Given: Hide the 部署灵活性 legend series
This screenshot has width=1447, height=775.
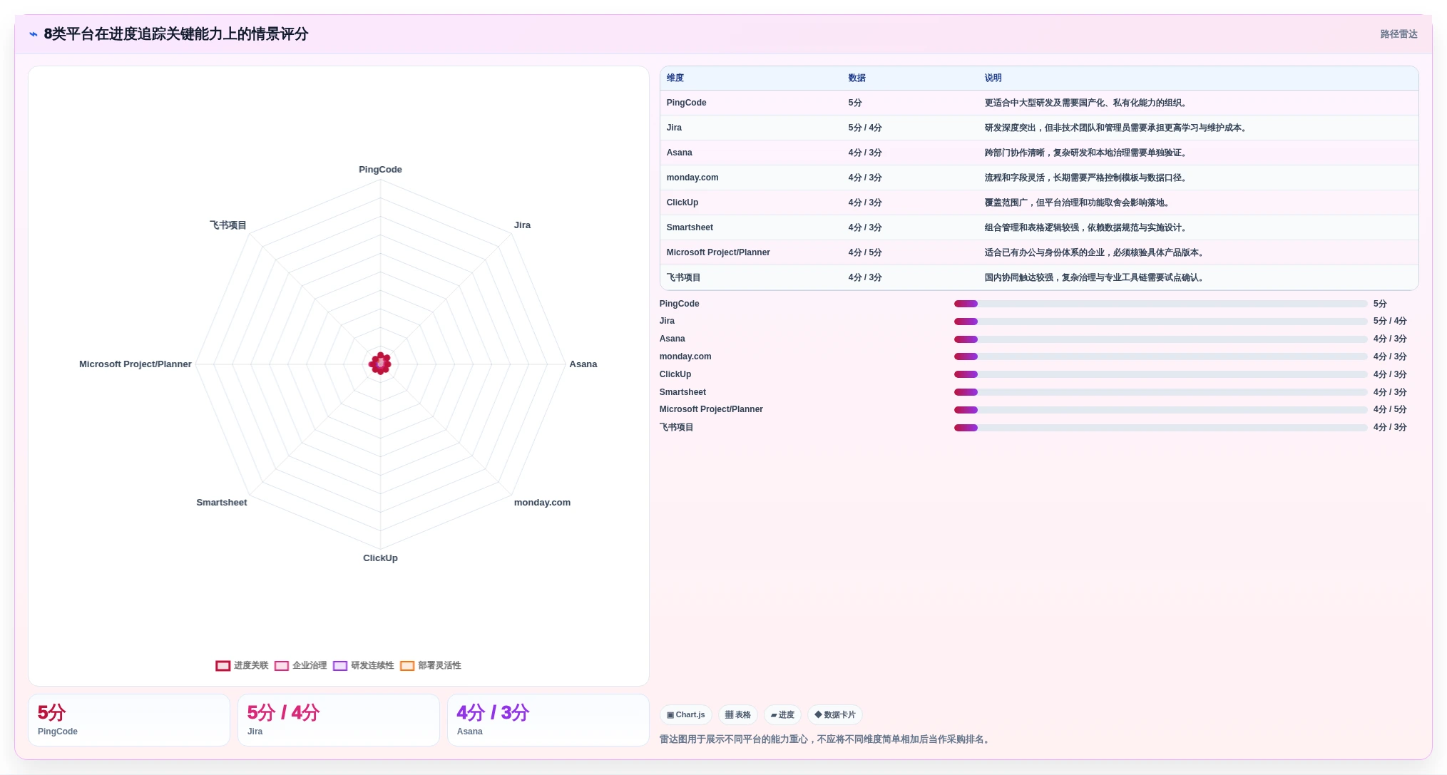Looking at the screenshot, I should [430, 665].
